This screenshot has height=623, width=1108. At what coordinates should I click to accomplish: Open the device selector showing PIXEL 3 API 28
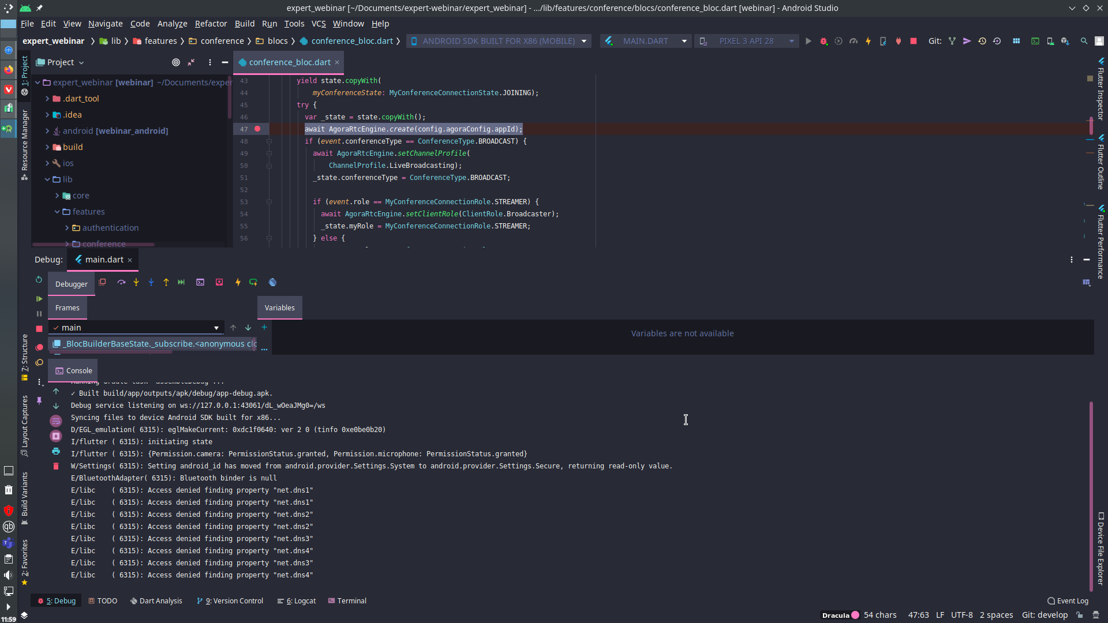tap(746, 41)
